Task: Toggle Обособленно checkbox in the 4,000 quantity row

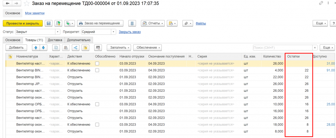Action: [97, 70]
